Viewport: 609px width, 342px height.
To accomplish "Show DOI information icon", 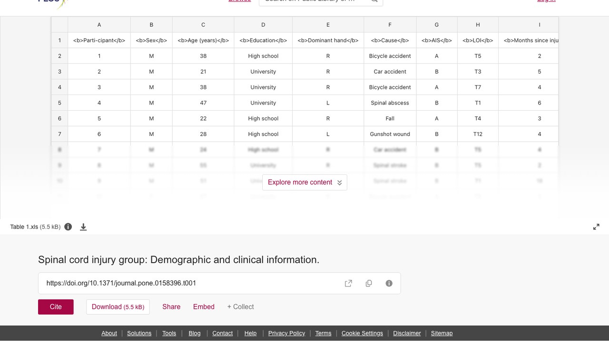I will [389, 283].
